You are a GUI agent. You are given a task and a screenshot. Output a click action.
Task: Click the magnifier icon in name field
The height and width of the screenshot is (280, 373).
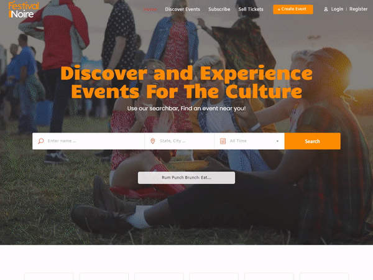tap(41, 141)
